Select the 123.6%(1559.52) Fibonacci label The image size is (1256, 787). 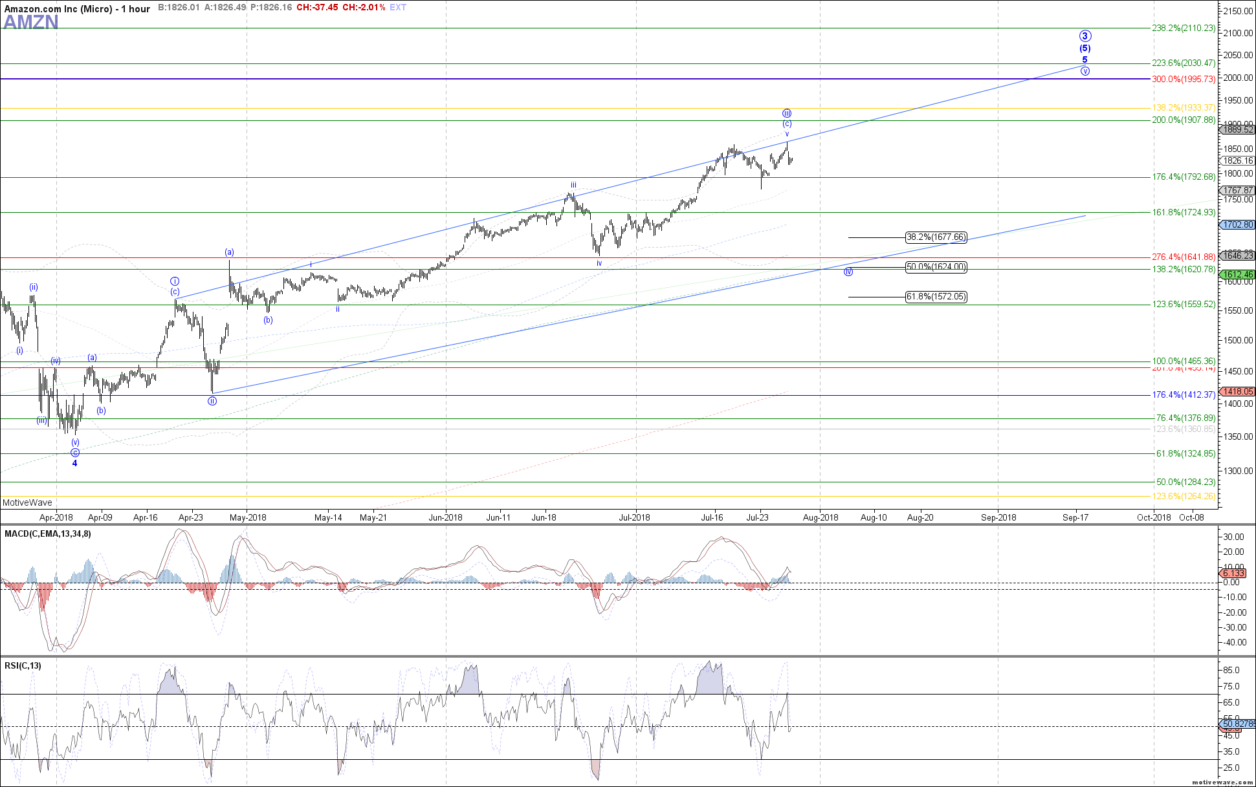click(1184, 305)
